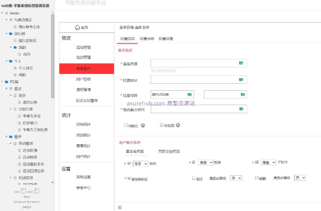
Task: Click the 个人 folder icon in the tree
Action: [x=11, y=61]
